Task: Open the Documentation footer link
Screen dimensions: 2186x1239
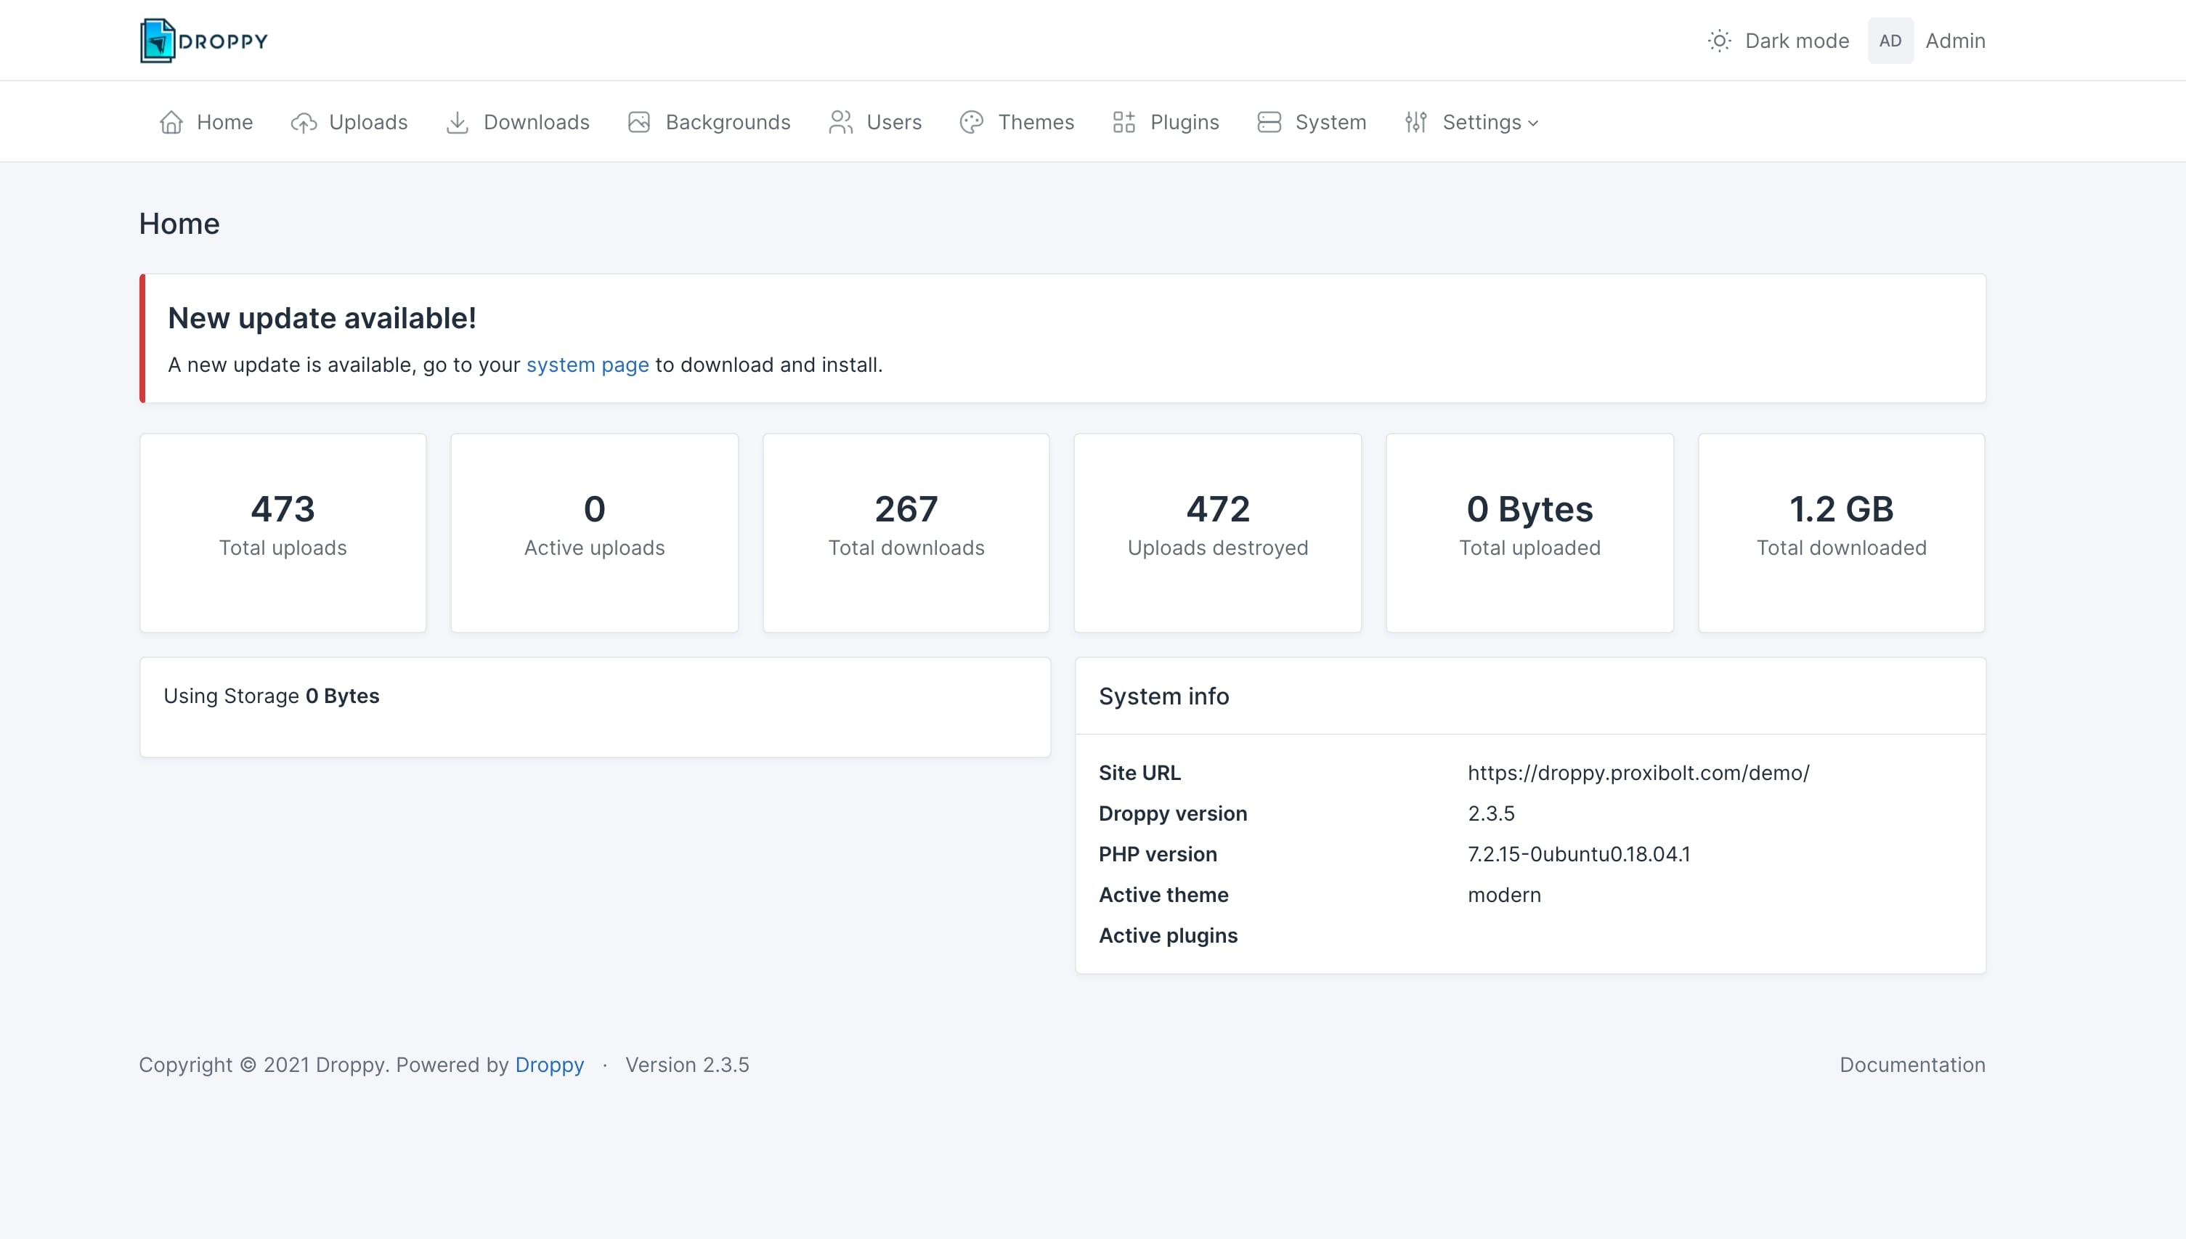Action: click(x=1912, y=1065)
